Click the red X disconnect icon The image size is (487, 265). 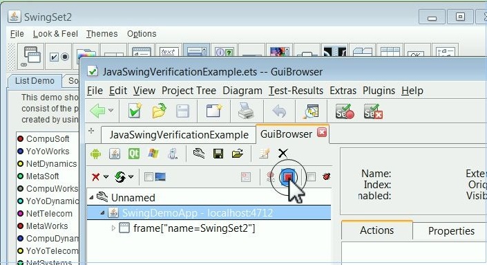click(95, 177)
